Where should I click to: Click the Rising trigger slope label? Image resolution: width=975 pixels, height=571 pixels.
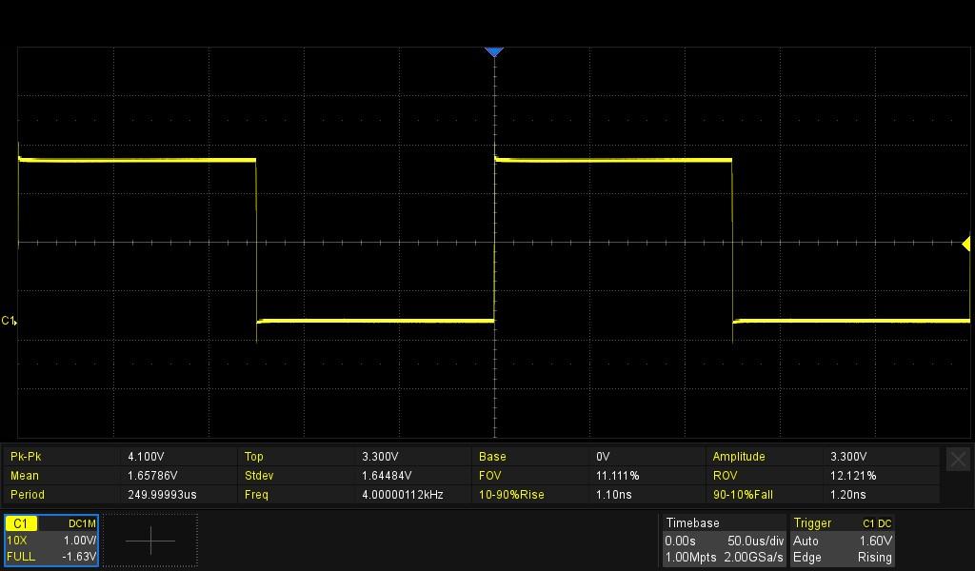875,558
